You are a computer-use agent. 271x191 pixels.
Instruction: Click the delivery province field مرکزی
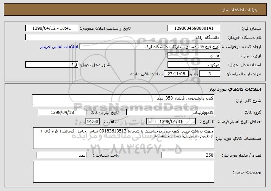pyautogui.click(x=194, y=65)
